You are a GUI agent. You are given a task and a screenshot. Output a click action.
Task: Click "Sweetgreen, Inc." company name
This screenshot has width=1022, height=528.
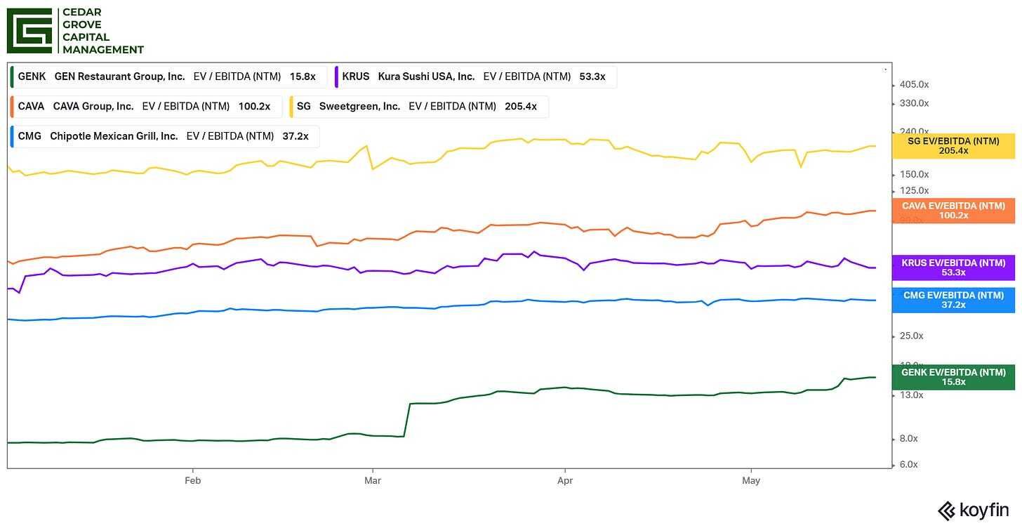point(359,107)
